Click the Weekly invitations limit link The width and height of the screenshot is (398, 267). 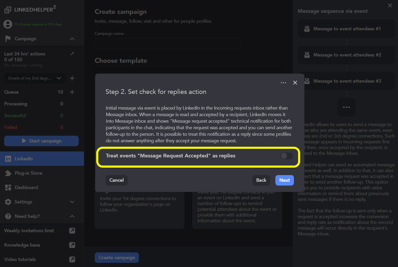click(x=29, y=231)
